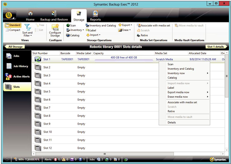Open the Backup Exec application button menu
Viewport: 231px width, 164px height.
9,15
